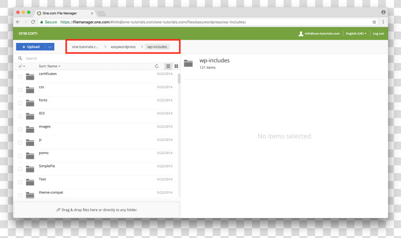The image size is (401, 238).
Task: Click the search magnifier icon
Action: tap(20, 58)
